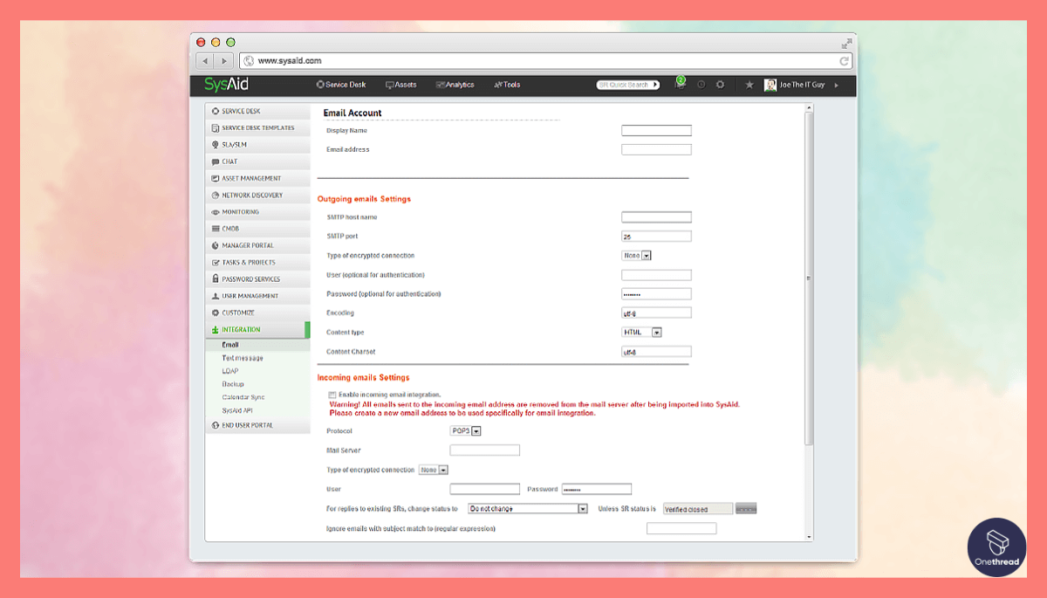The height and width of the screenshot is (598, 1047).
Task: Open the Password Services lock icon
Action: click(214, 278)
